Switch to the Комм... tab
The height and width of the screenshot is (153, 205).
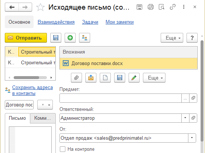click(42, 118)
